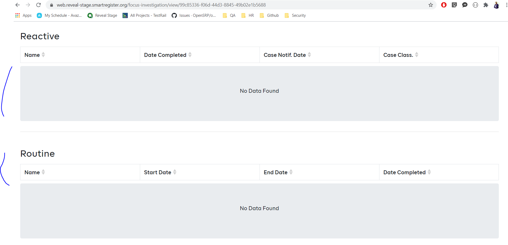This screenshot has width=508, height=245.
Task: Open the QA bookmarks folder
Action: click(229, 15)
